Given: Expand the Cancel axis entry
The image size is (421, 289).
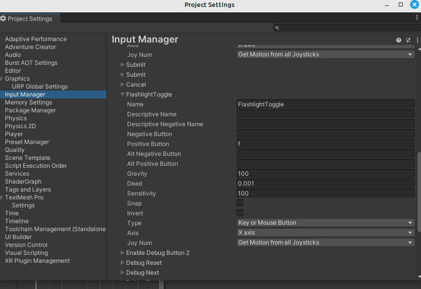Looking at the screenshot, I should [122, 84].
